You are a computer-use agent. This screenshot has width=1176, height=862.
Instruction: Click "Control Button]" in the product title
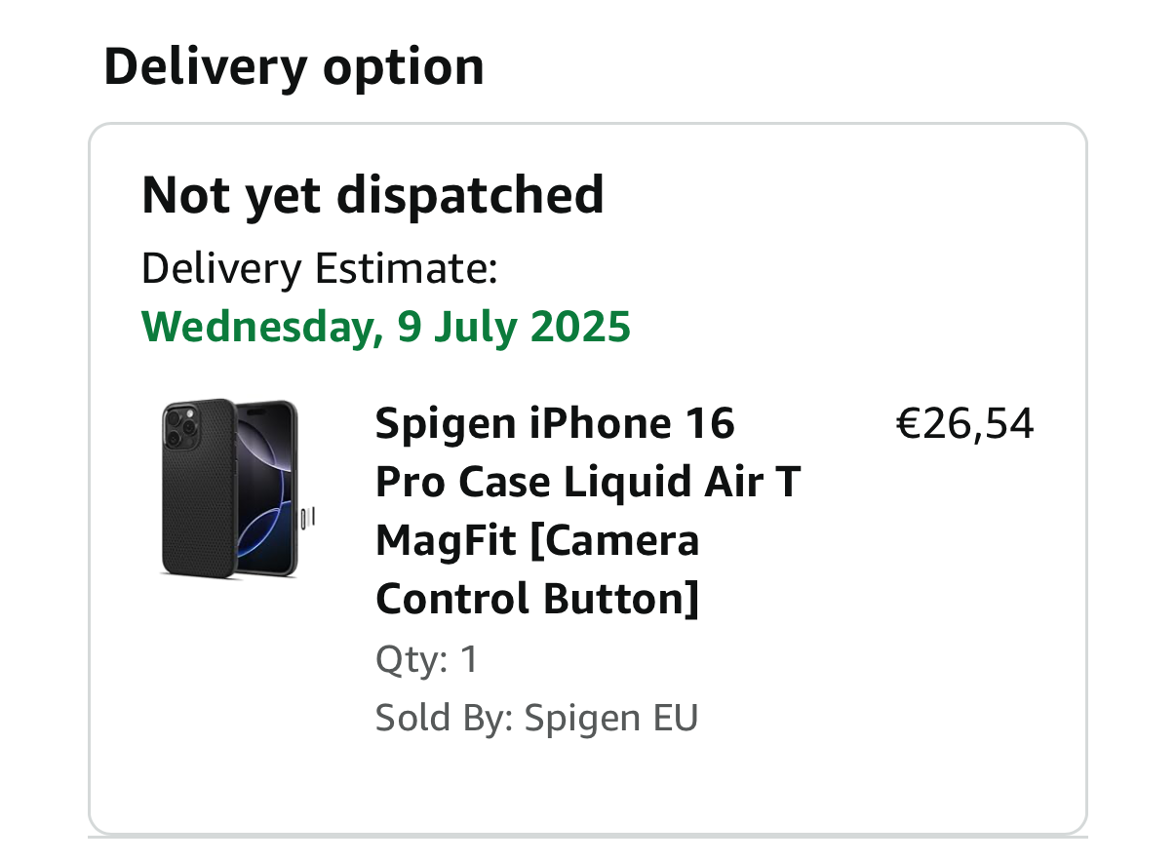pos(537,599)
